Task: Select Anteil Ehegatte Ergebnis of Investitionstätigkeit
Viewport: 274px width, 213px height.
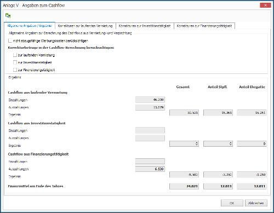Action: pyautogui.click(x=252, y=143)
